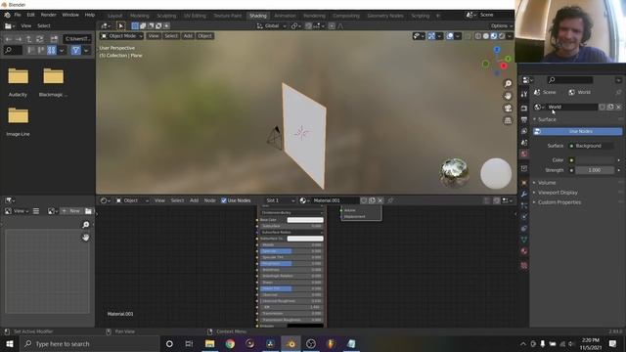
Task: Open Global transform orientation dropdown
Action: coord(272,26)
